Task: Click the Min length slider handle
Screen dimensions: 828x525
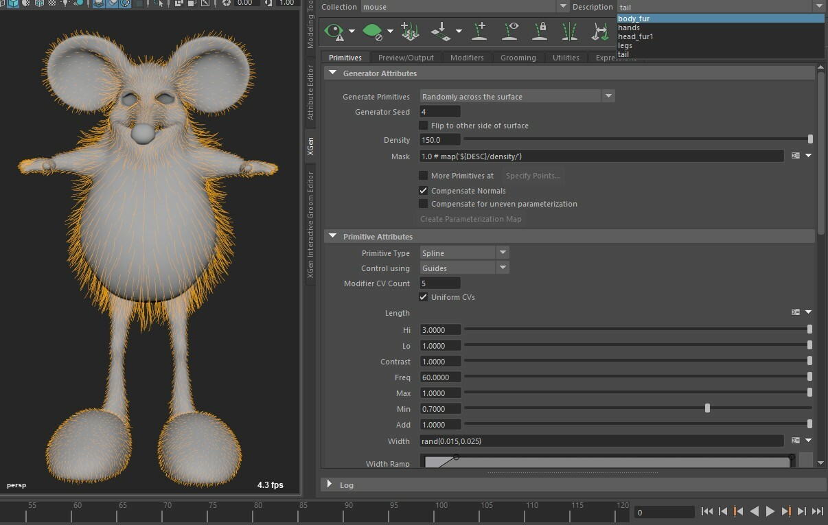Action: tap(707, 408)
